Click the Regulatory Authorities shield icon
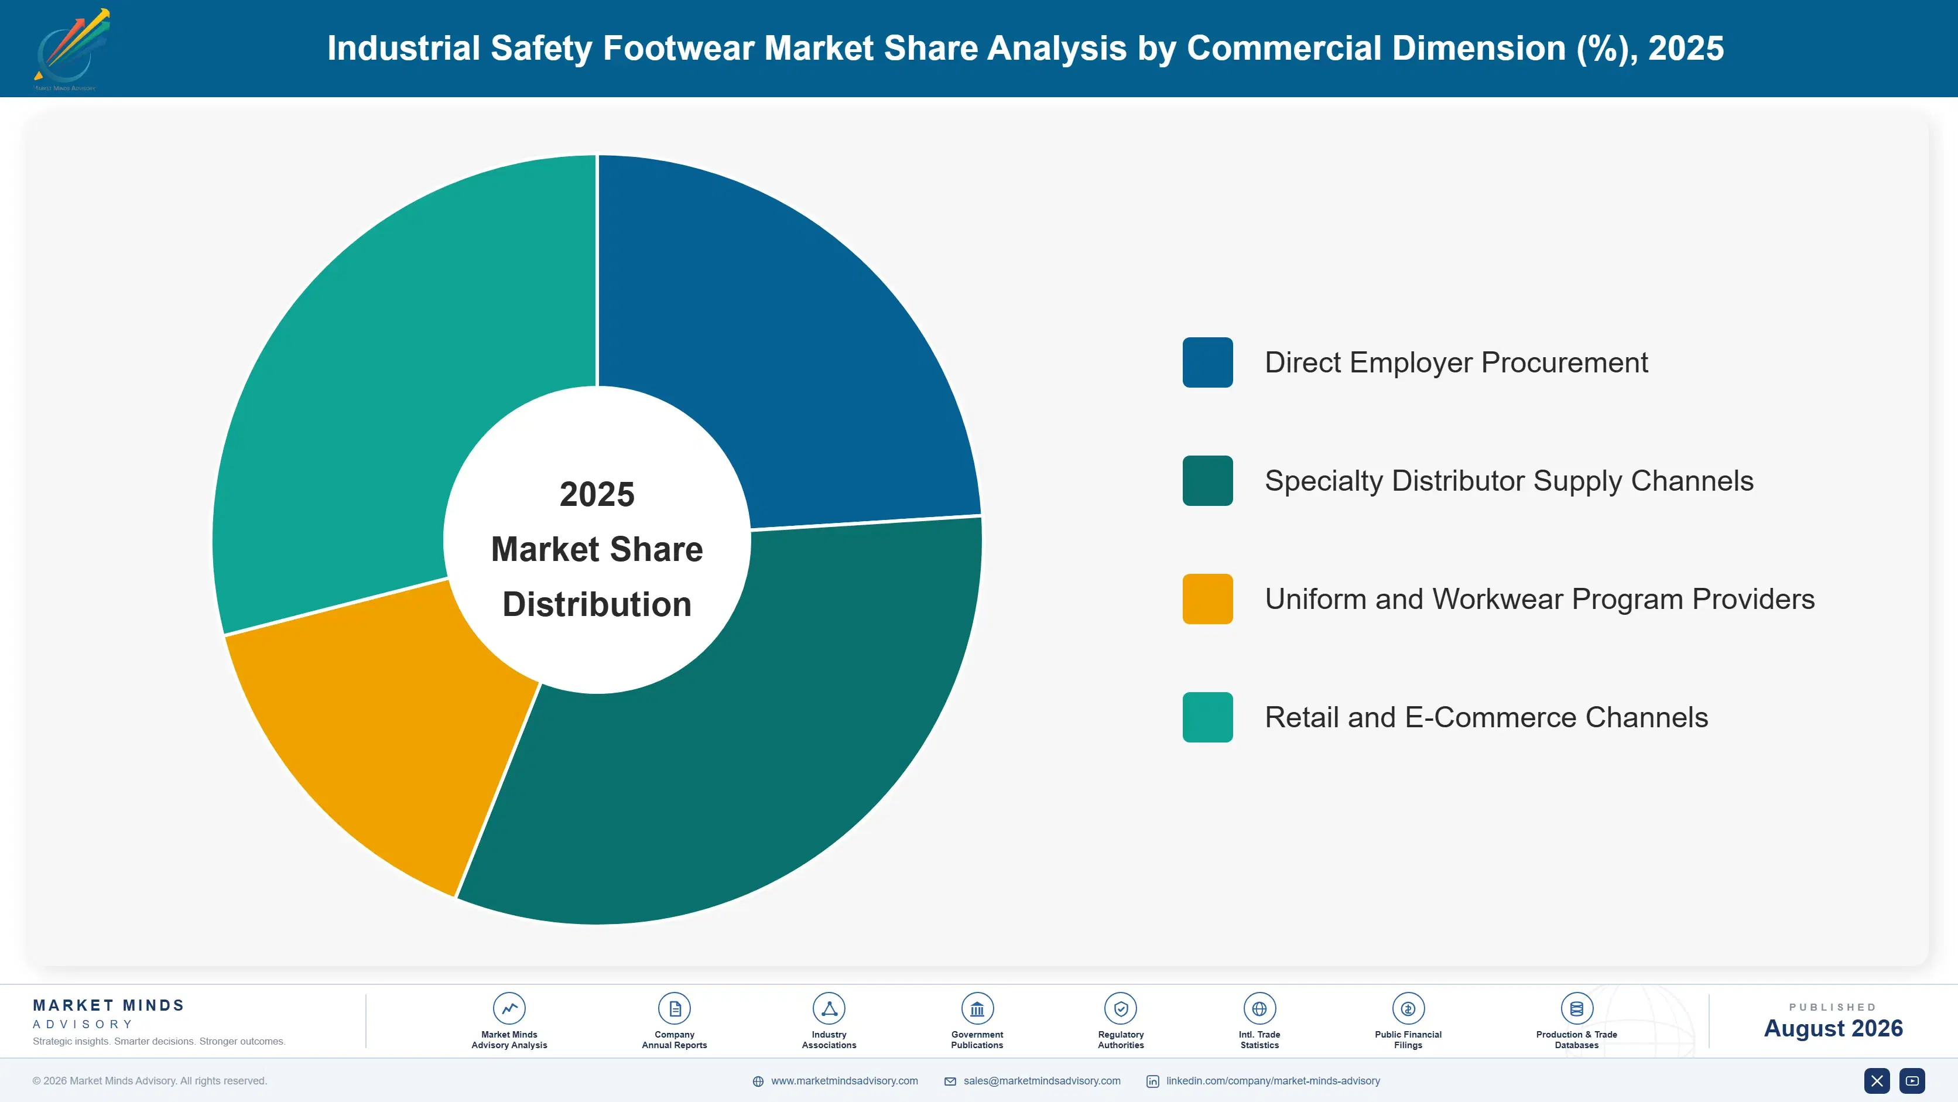This screenshot has width=1958, height=1102. pyautogui.click(x=1121, y=1008)
